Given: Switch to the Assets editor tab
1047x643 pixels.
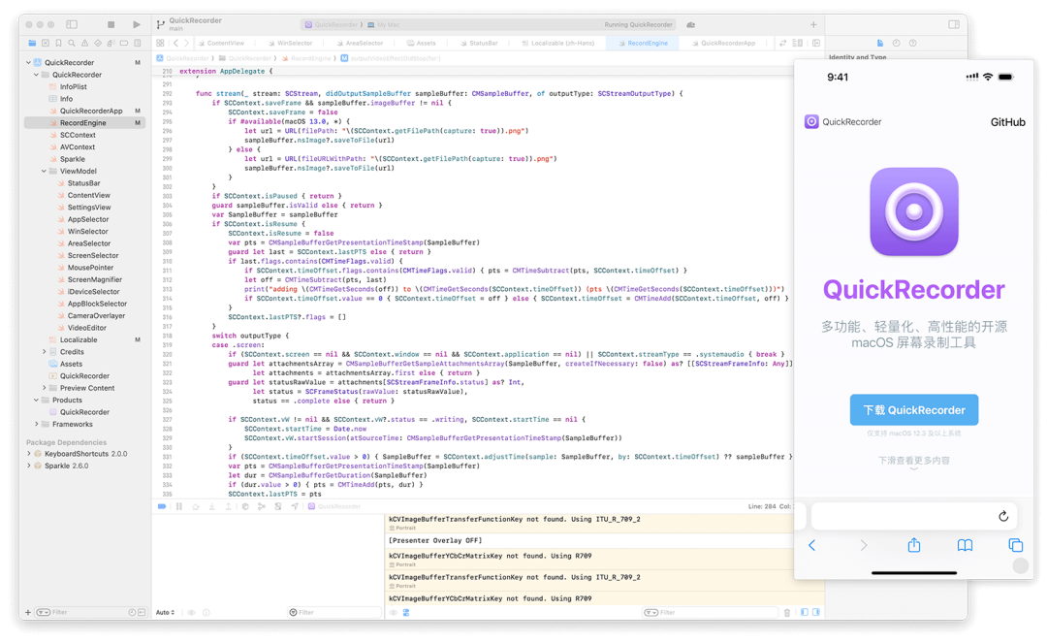Looking at the screenshot, I should tap(422, 43).
